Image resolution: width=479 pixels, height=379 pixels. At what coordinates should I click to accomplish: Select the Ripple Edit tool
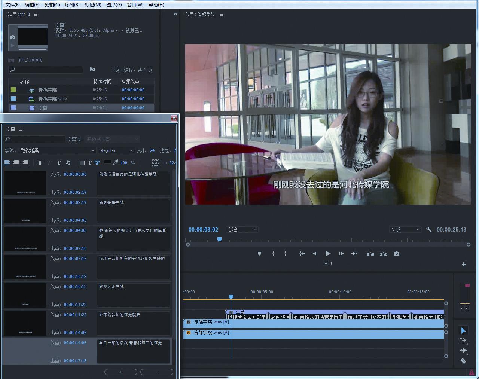point(463,351)
